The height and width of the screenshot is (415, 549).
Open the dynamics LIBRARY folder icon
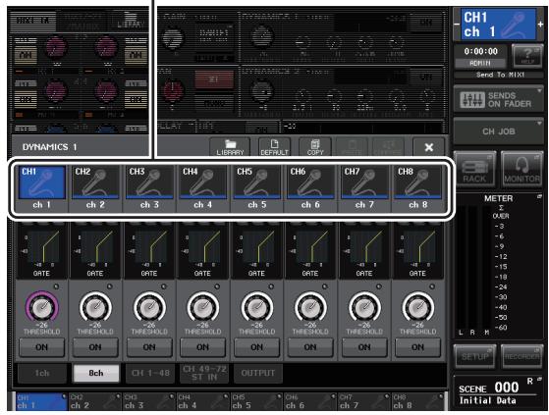230,147
